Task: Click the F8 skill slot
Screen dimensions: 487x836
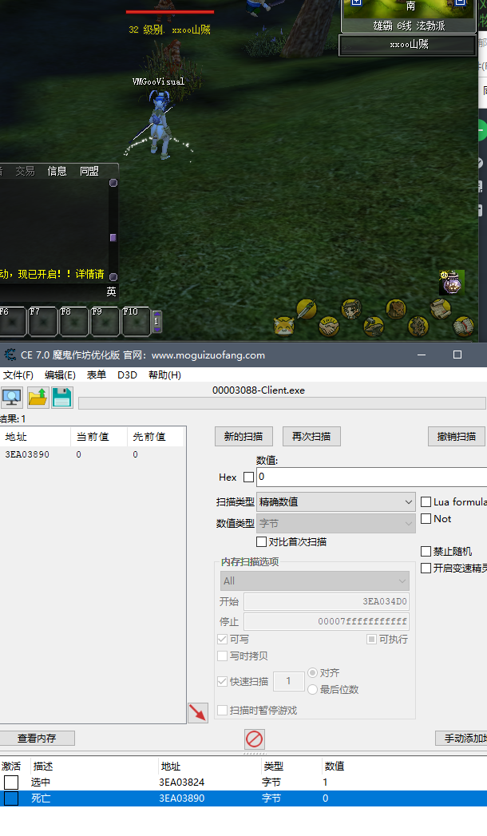Action: [x=73, y=321]
